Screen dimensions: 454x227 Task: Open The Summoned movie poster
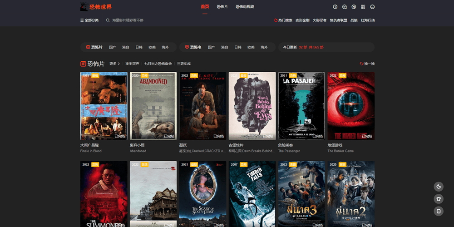pos(104,194)
